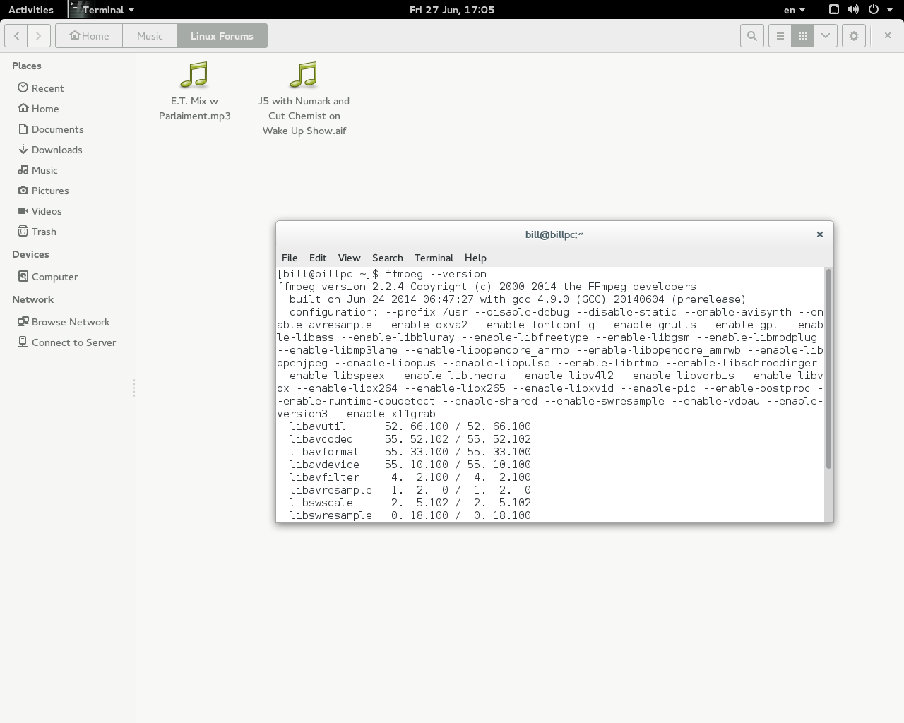Viewport: 904px width, 723px height.
Task: Click the screen icon in top bar
Action: coord(834,10)
